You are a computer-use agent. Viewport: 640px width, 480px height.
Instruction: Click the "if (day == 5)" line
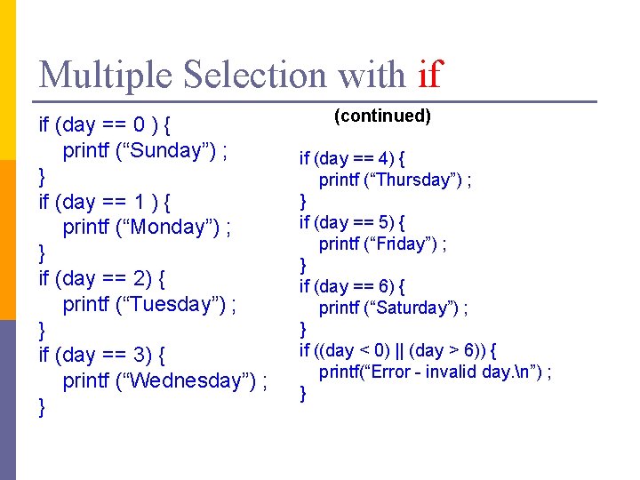[x=353, y=222]
